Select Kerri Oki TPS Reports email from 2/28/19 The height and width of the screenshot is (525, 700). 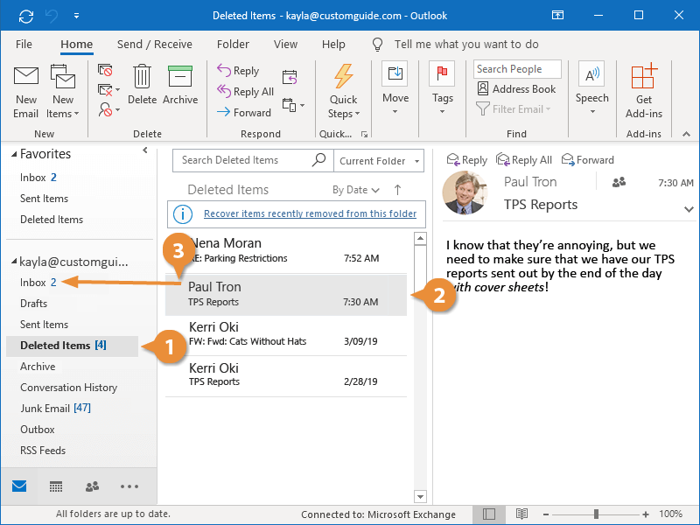coord(286,376)
